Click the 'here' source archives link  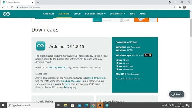tap(67, 84)
